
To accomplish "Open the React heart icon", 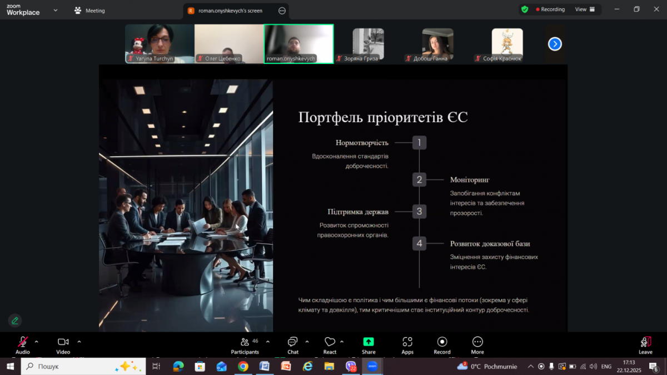I will pyautogui.click(x=330, y=342).
